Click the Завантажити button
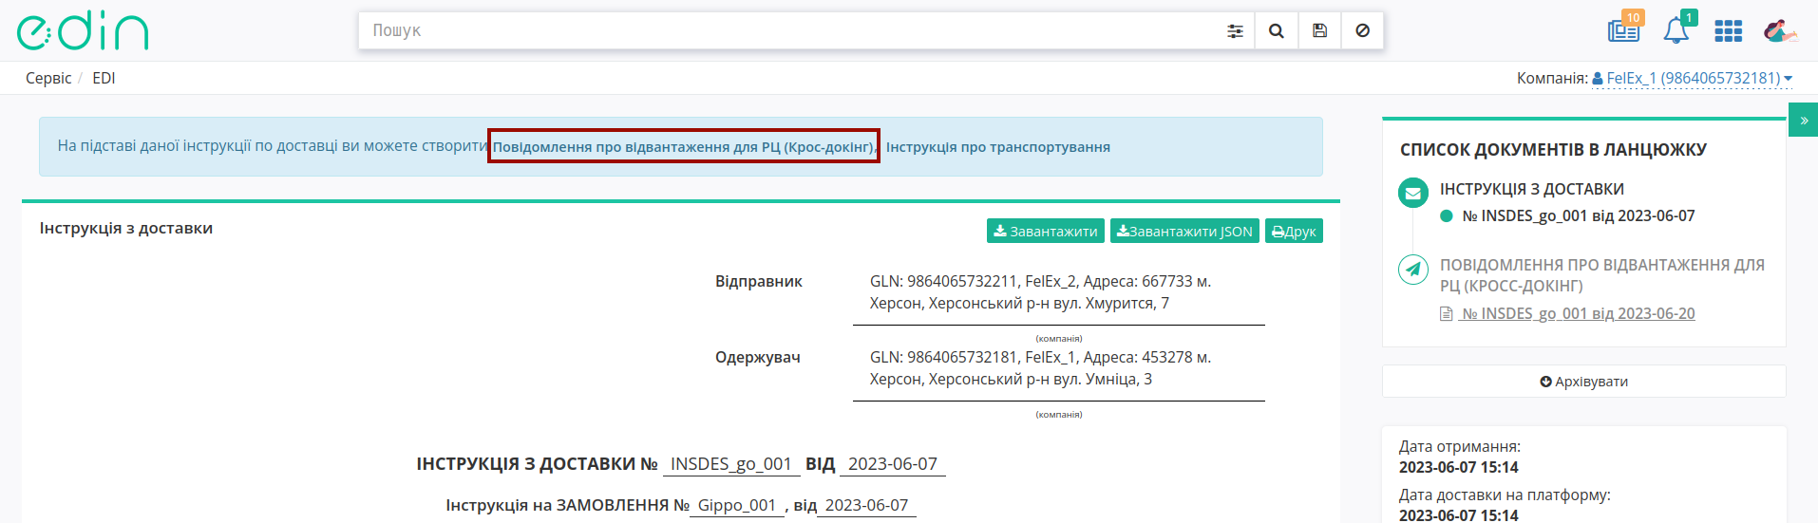 click(x=1045, y=231)
